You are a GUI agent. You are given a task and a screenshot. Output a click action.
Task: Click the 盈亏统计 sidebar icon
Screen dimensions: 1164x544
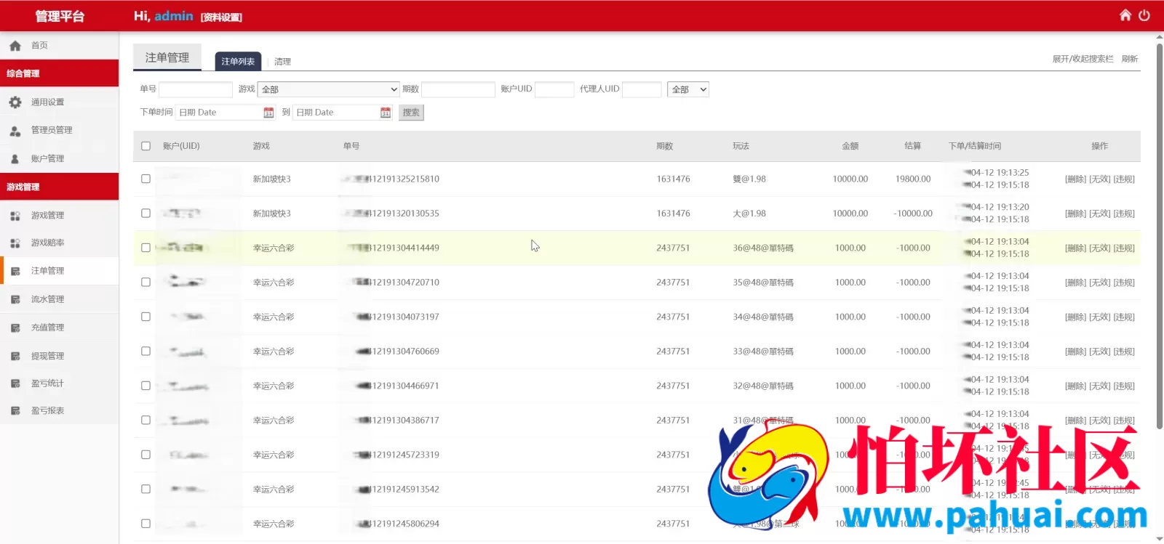(x=15, y=383)
